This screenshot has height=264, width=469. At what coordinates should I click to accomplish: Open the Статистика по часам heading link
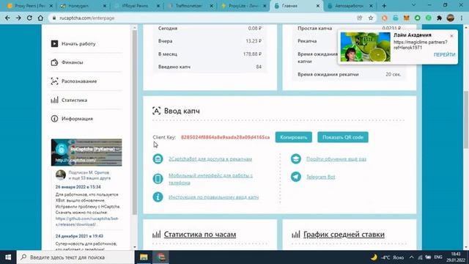coord(200,235)
